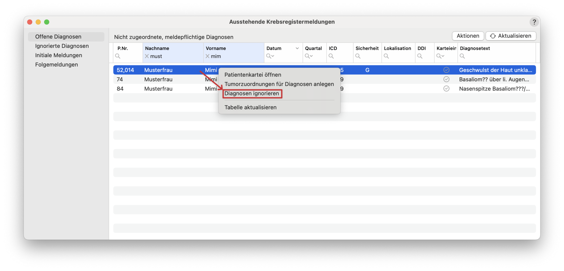Expand the Quartal search options
Image resolution: width=564 pixels, height=271 pixels.
(x=309, y=56)
